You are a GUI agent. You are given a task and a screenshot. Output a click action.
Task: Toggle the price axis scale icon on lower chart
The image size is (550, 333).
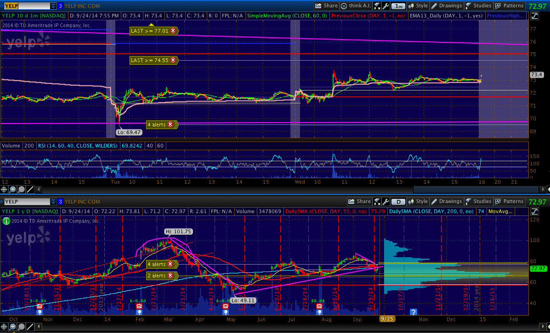(534, 211)
